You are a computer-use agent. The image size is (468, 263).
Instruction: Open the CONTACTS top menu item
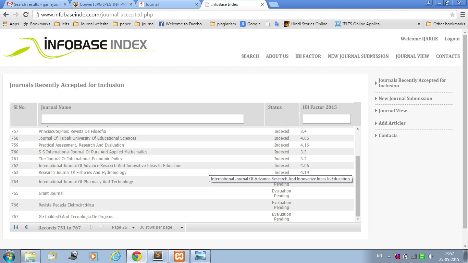(448, 56)
